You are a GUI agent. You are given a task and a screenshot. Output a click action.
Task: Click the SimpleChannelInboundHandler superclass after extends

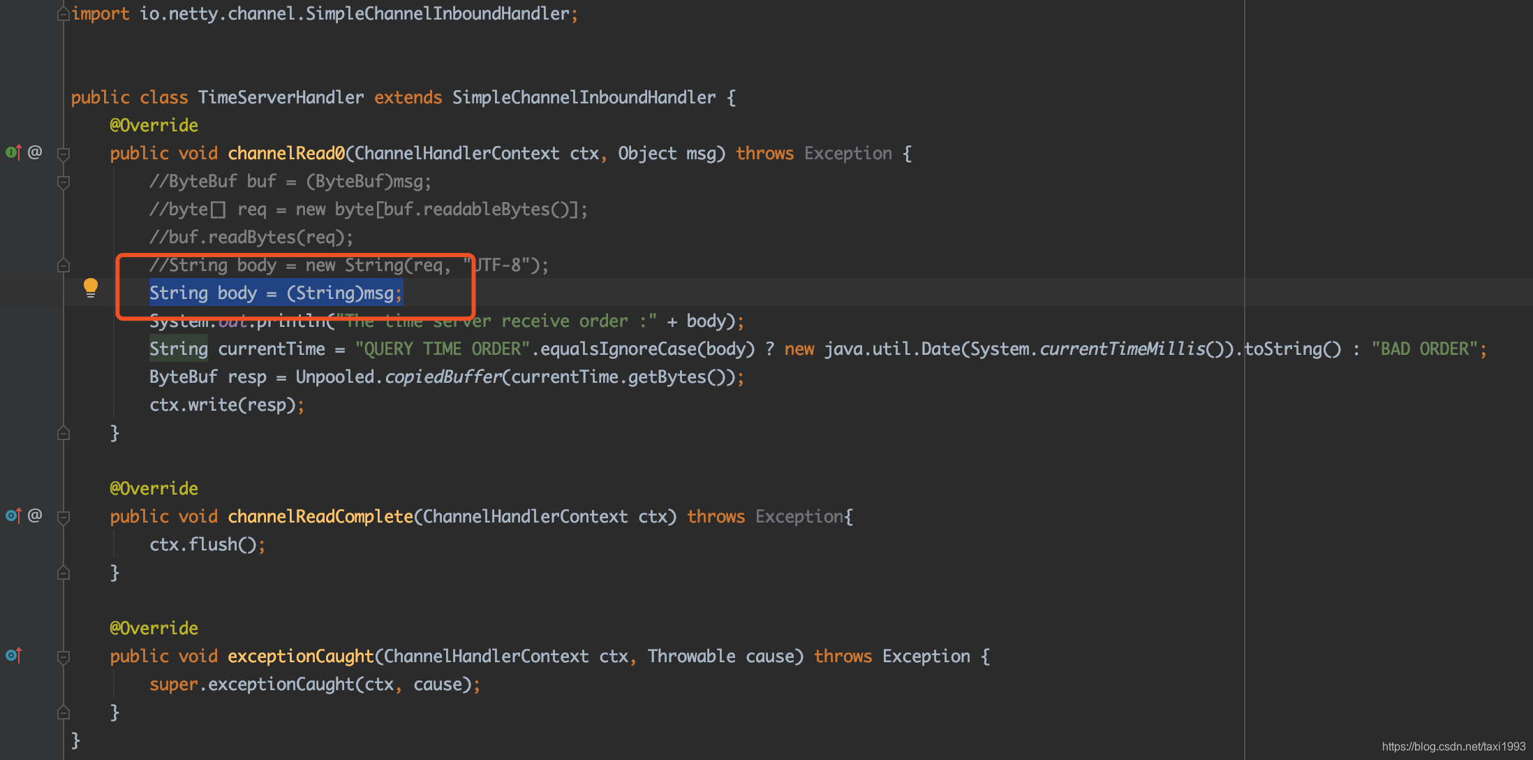click(584, 97)
